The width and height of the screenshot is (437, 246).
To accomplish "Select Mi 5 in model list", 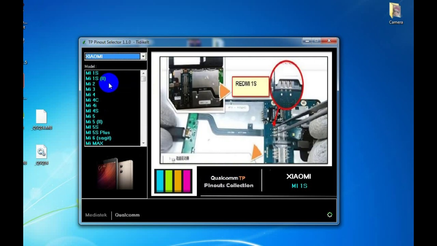I will [x=90, y=117].
